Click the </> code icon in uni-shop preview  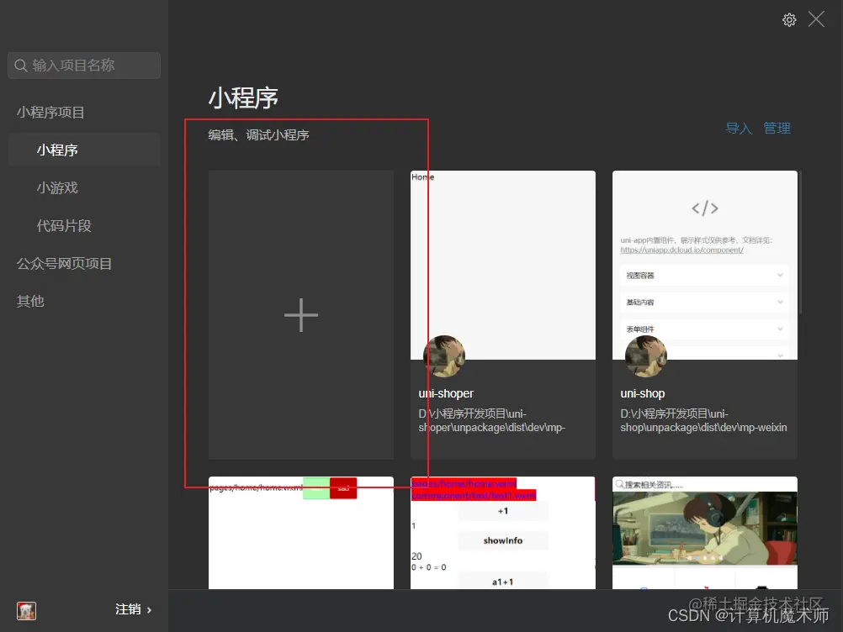pos(705,208)
